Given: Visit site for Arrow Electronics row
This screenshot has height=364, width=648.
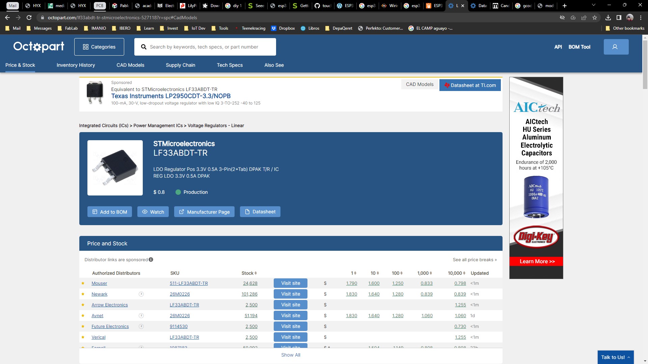Looking at the screenshot, I should pos(291,305).
